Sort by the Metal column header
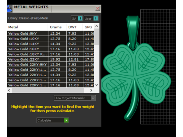 coord(27,27)
